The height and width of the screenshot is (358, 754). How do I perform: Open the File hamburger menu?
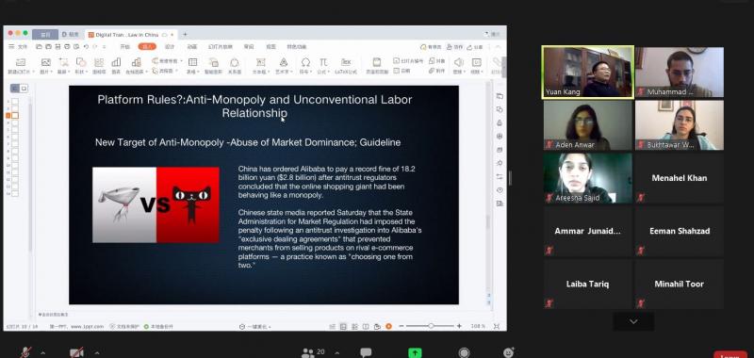click(x=18, y=46)
